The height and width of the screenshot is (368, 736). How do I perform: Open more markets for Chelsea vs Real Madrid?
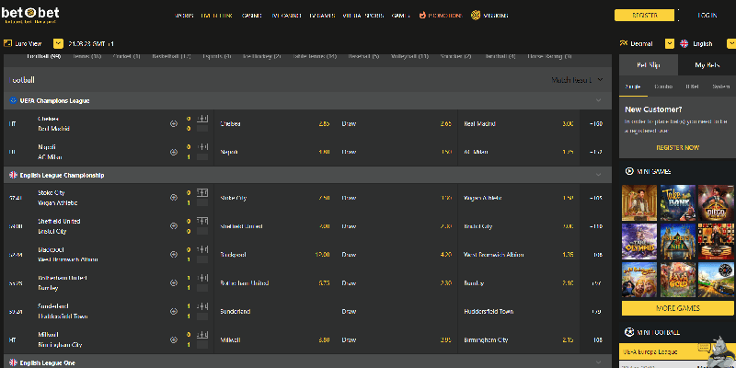coord(596,124)
